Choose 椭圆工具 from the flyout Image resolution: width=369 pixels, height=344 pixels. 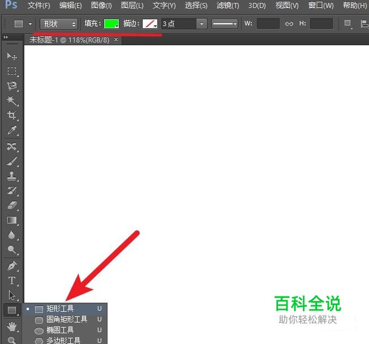point(59,330)
